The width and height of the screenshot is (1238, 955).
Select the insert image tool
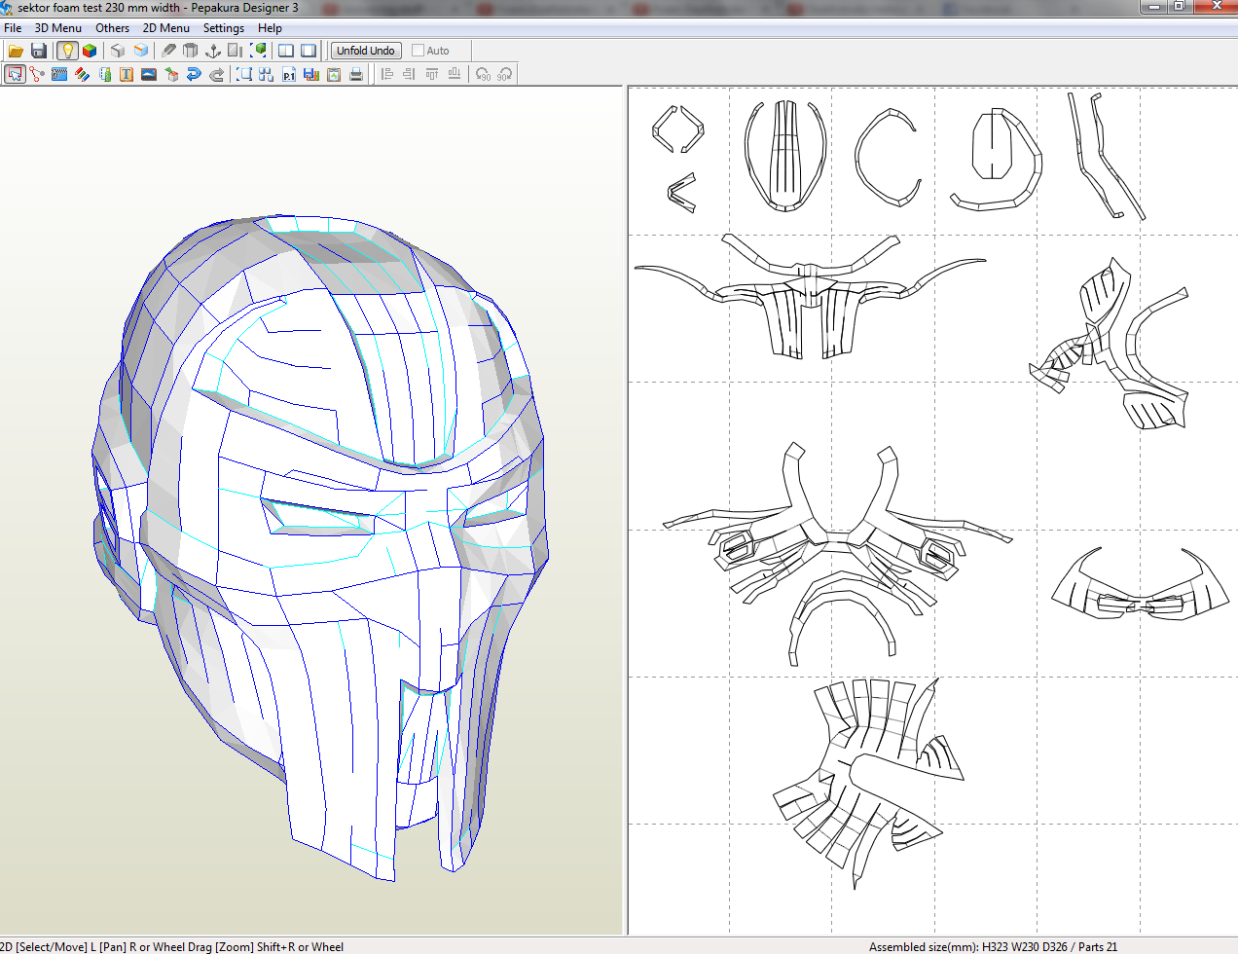pos(149,74)
